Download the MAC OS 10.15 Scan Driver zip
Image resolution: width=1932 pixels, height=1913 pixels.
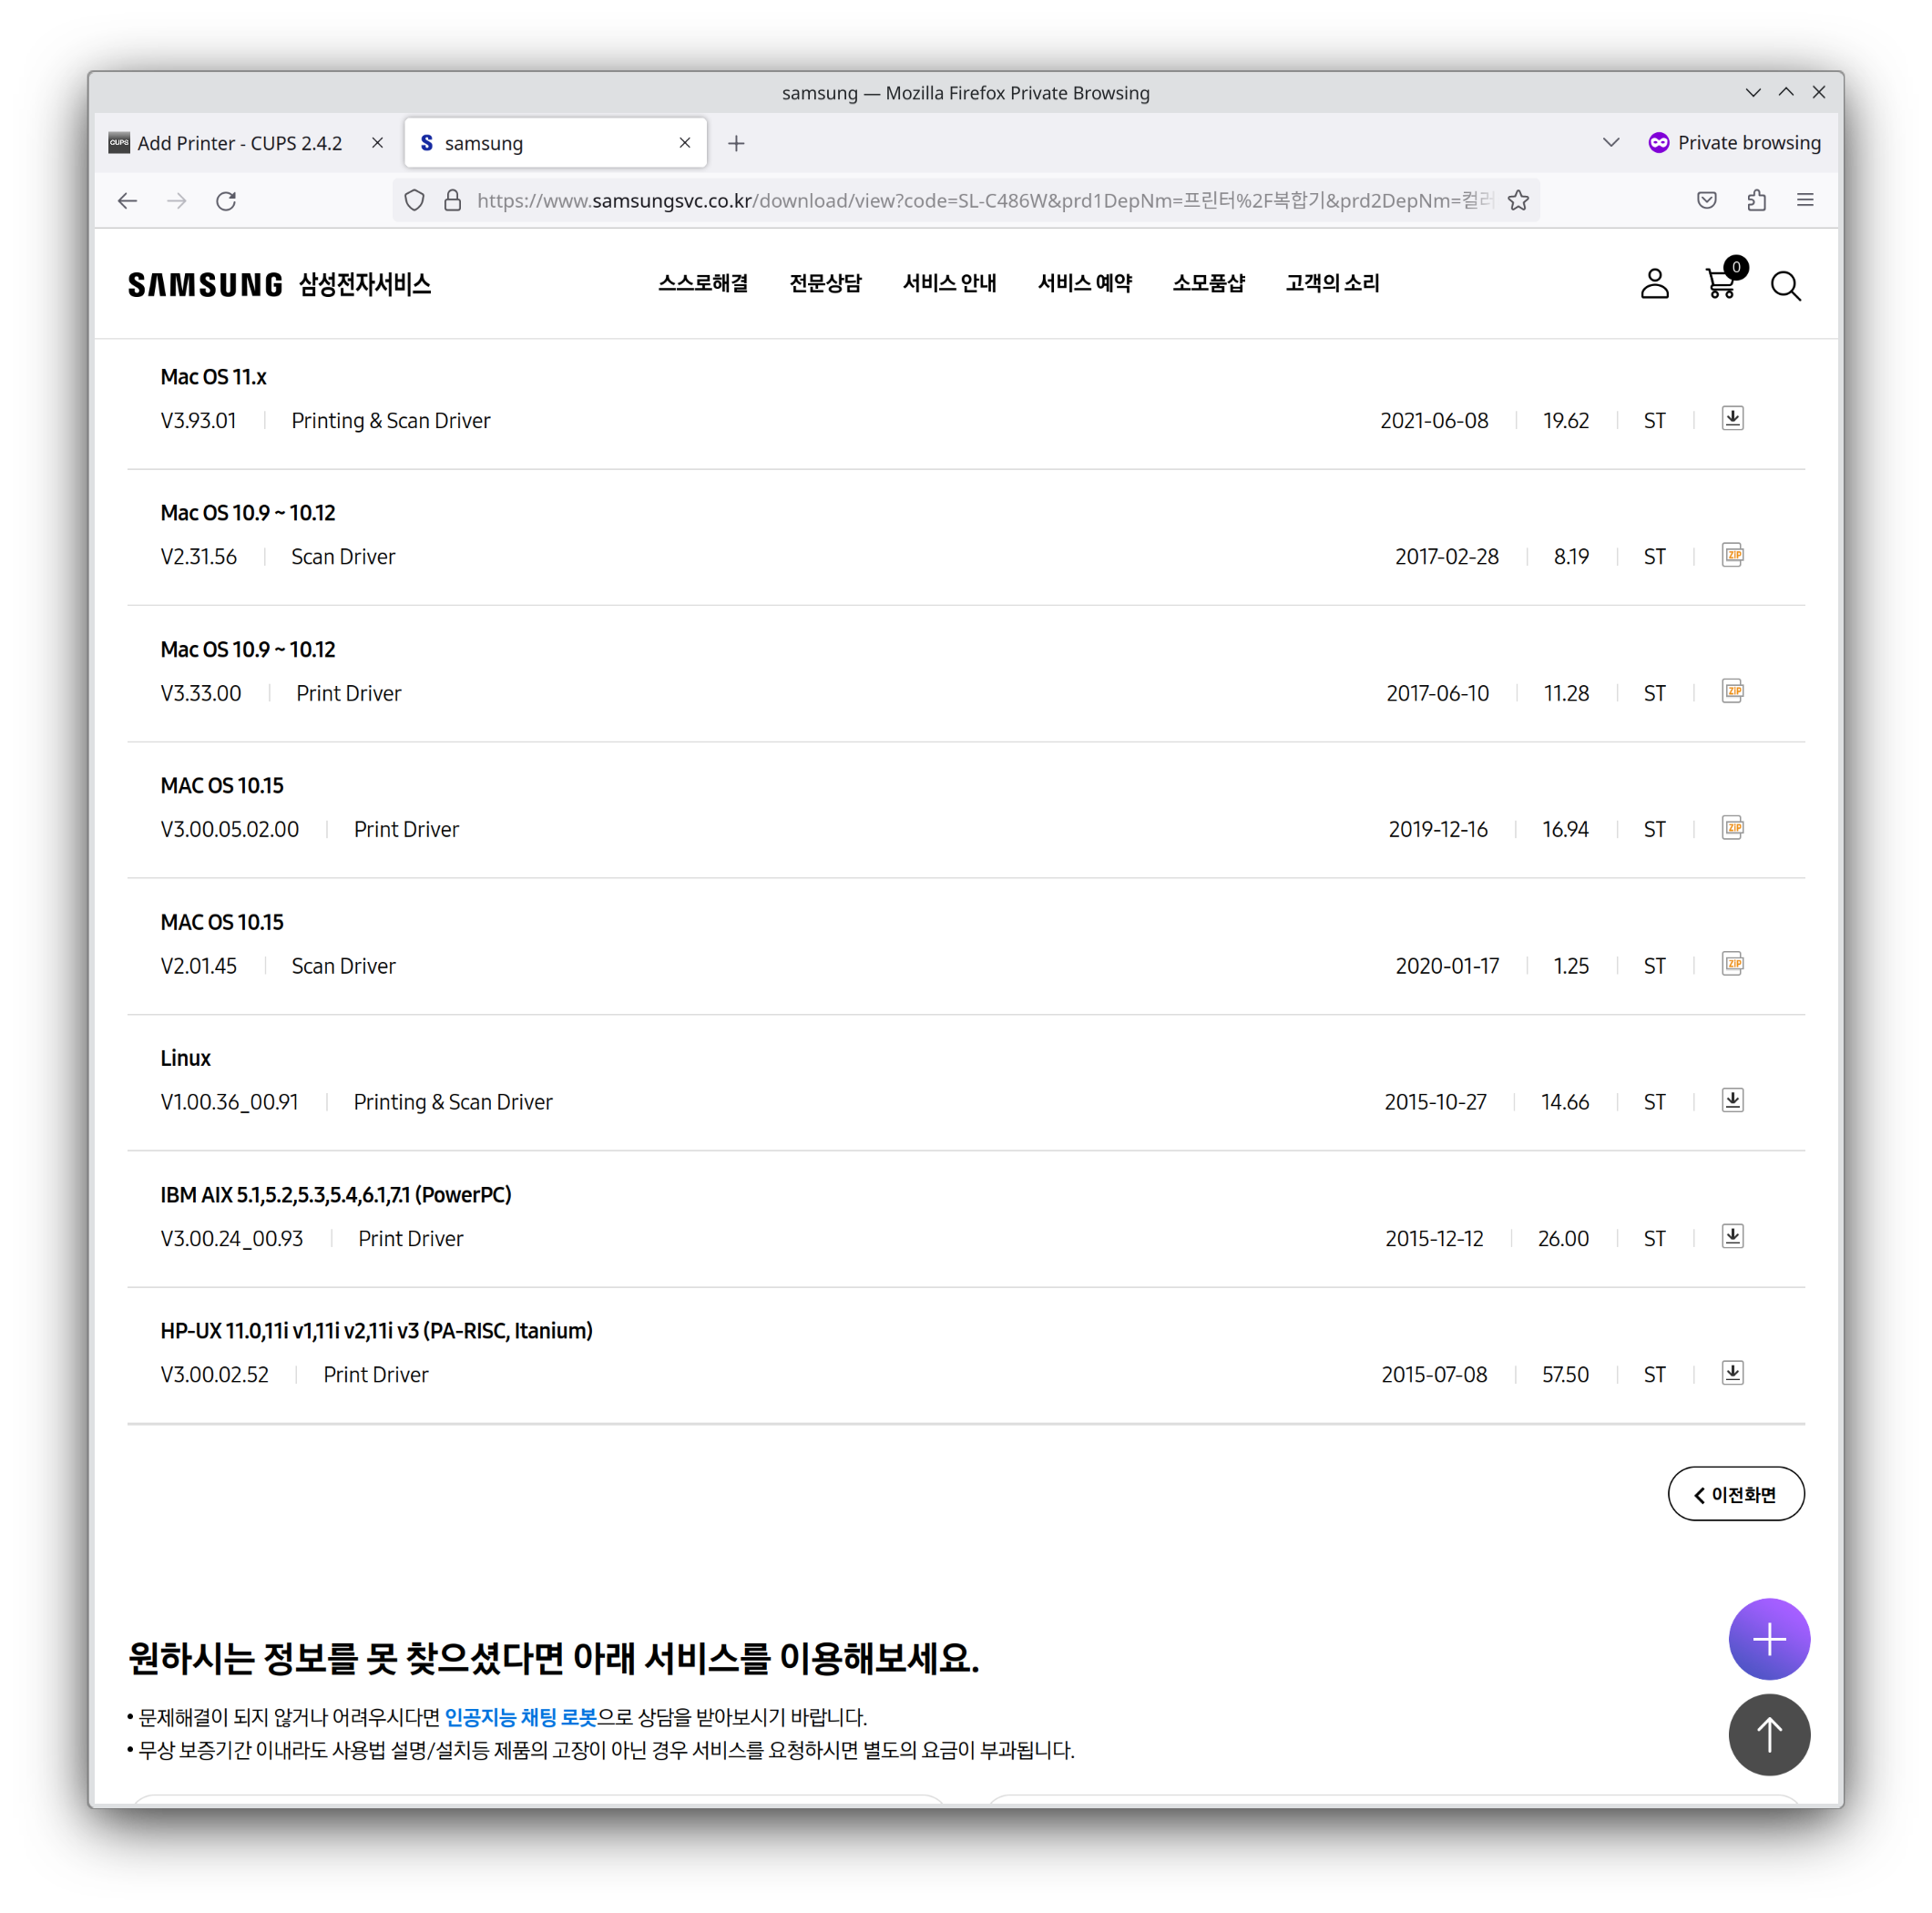click(1732, 964)
